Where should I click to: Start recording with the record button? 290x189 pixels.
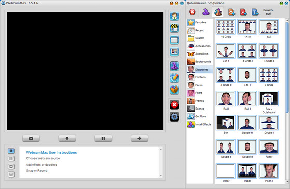pyautogui.click(x=67, y=138)
